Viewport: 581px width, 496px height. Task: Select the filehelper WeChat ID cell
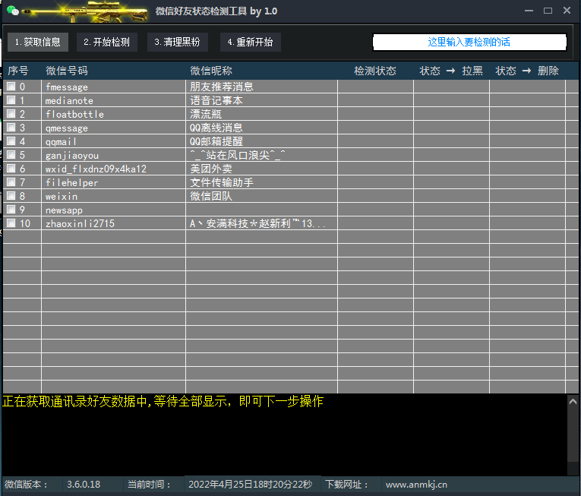tap(113, 182)
